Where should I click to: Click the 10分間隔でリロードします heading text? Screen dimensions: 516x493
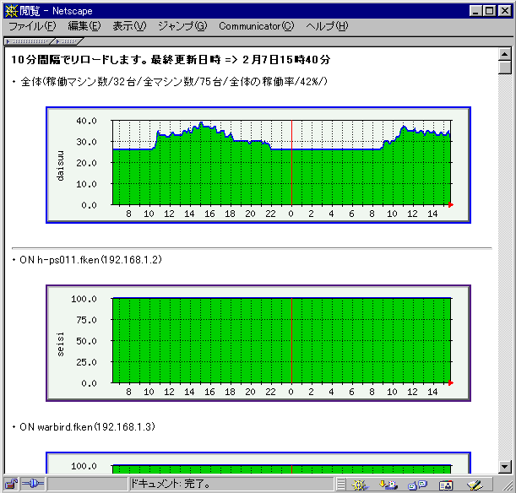pos(171,60)
